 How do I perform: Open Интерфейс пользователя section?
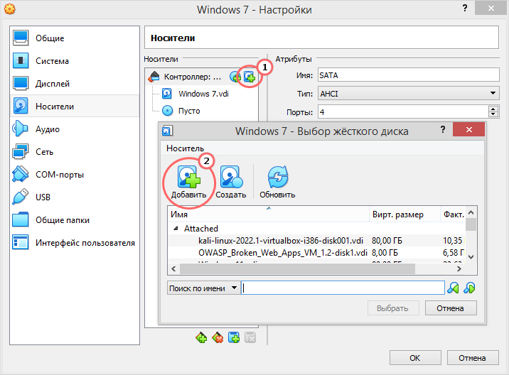pyautogui.click(x=75, y=242)
